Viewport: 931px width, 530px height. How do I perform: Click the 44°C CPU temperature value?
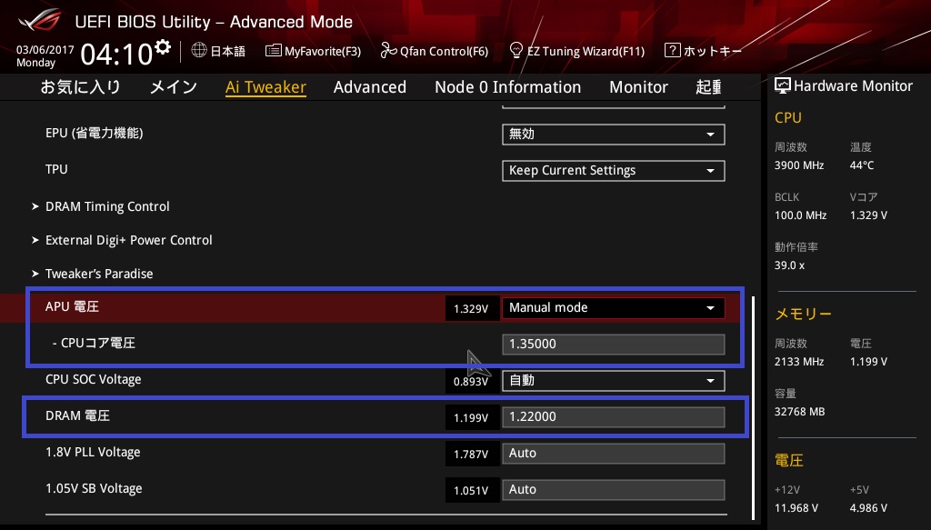[862, 165]
